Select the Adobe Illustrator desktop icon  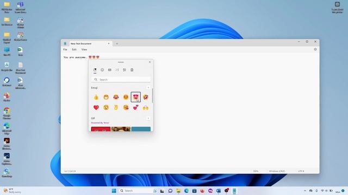(7, 144)
